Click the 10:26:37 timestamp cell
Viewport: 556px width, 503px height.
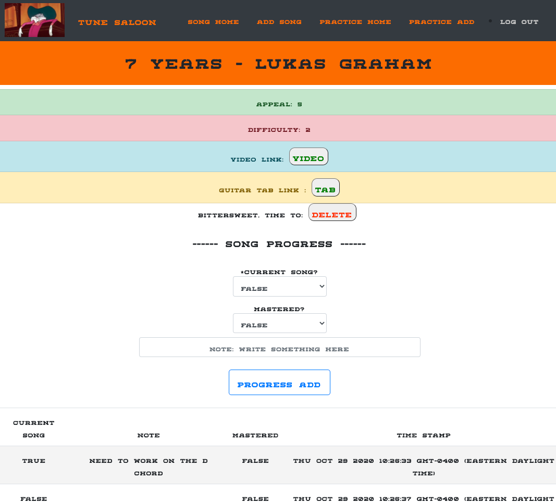[x=424, y=499]
